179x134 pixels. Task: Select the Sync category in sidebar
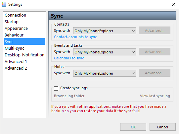pos(24,41)
